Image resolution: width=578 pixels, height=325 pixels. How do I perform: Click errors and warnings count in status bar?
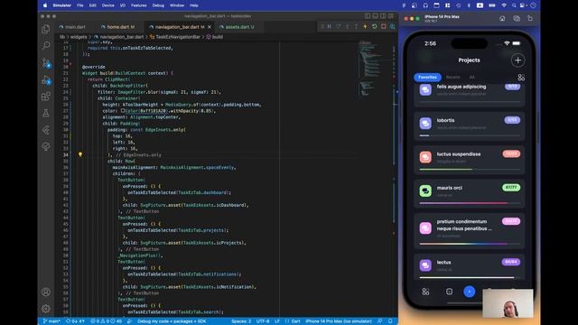click(107, 321)
